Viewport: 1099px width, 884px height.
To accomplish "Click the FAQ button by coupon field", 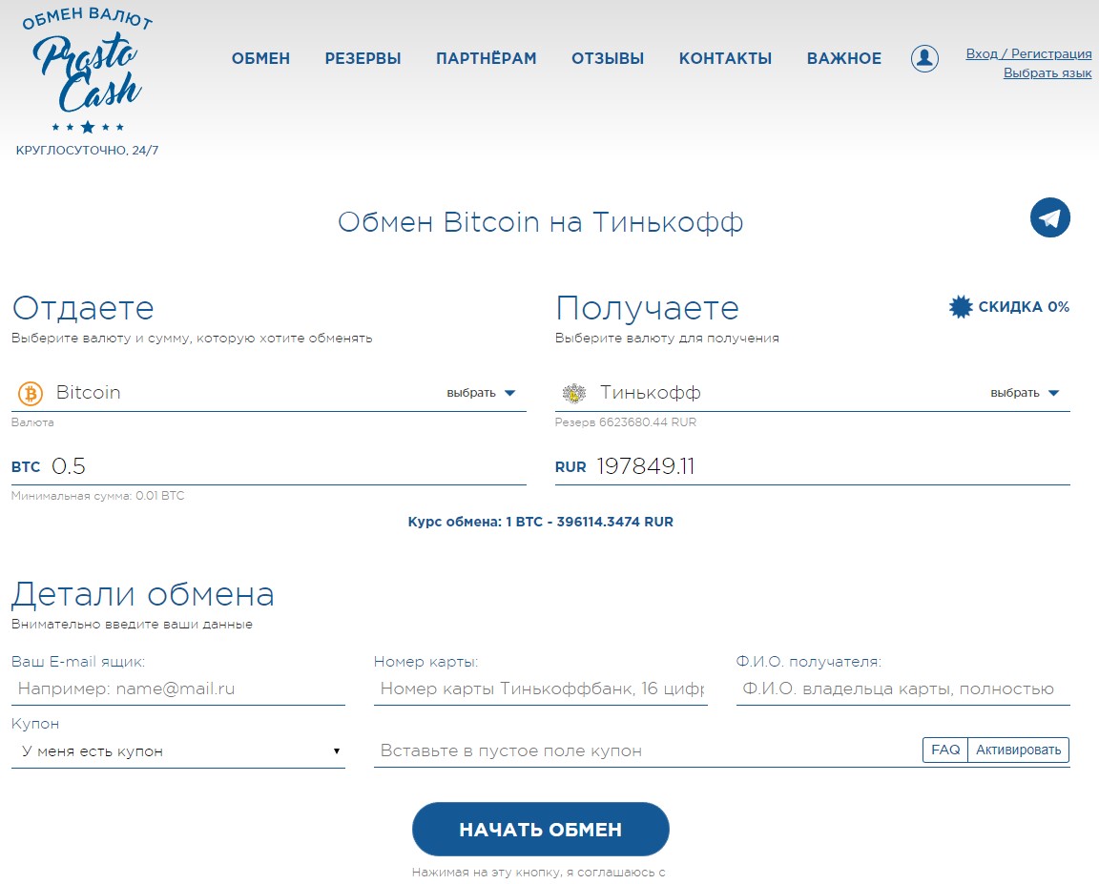I will click(x=945, y=750).
